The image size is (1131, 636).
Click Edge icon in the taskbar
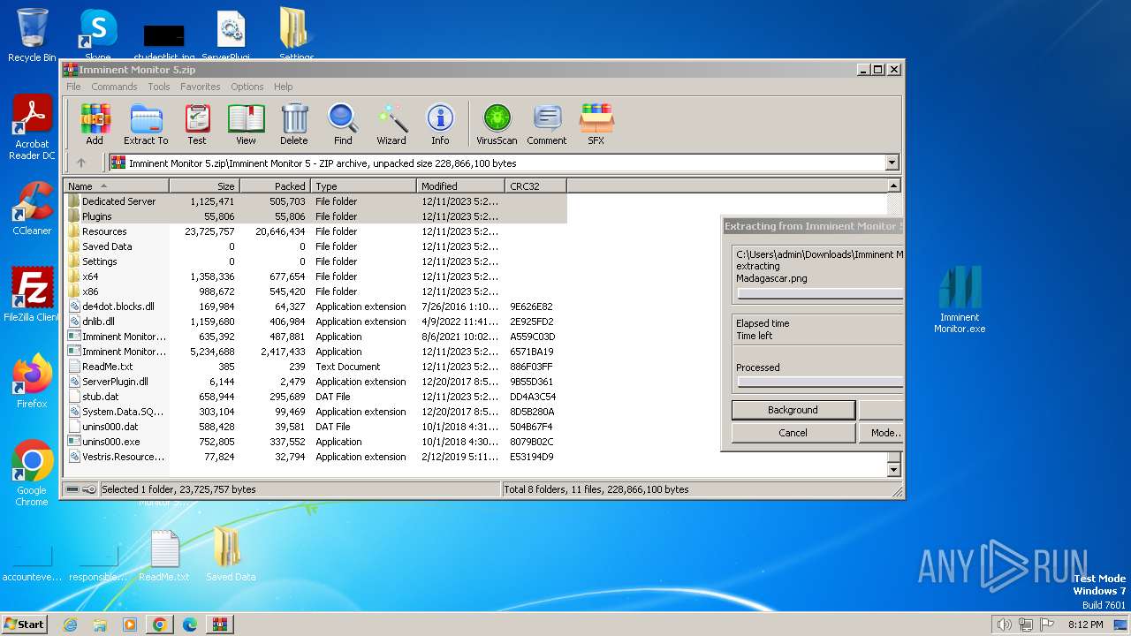pyautogui.click(x=189, y=625)
